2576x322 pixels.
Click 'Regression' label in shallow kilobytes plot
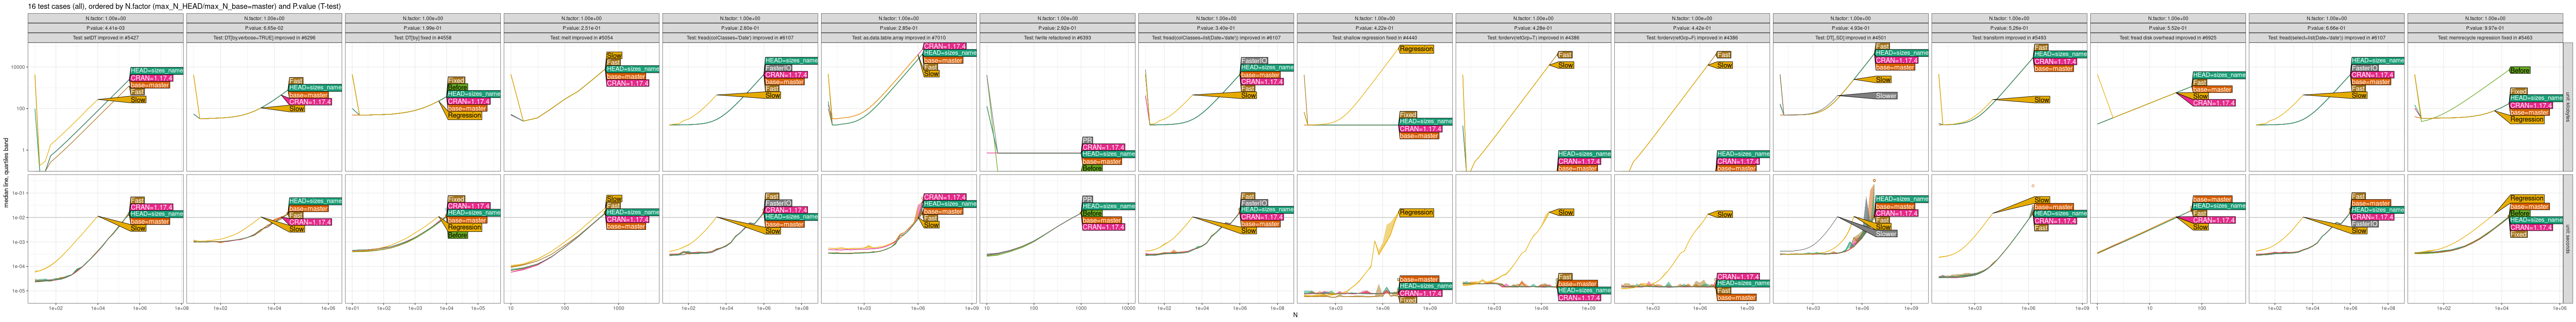pyautogui.click(x=1416, y=49)
